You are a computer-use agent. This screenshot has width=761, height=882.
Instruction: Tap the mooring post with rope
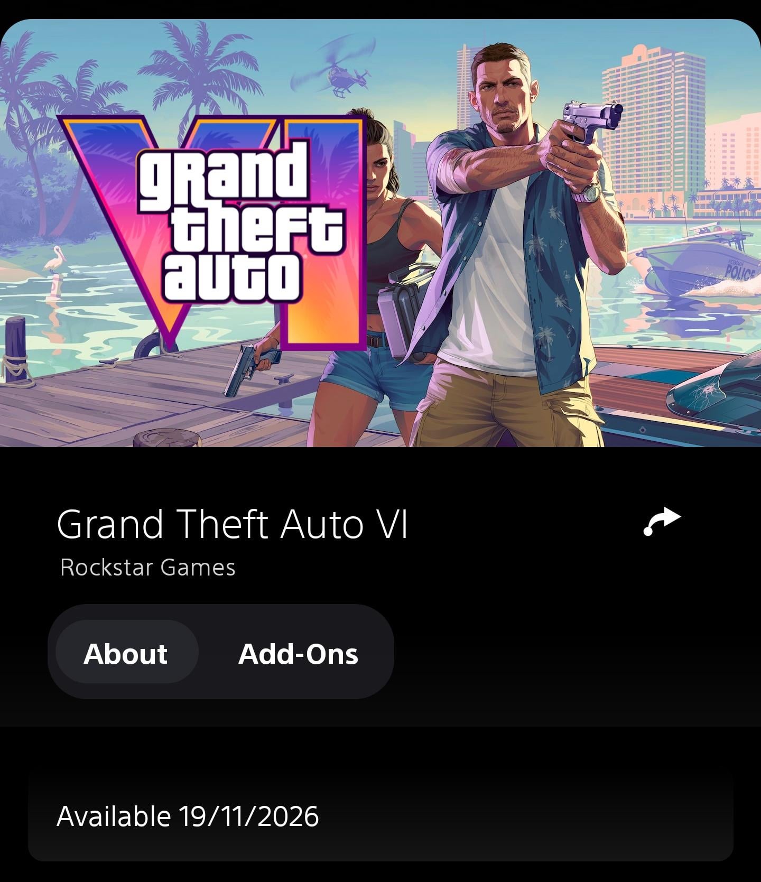16,349
